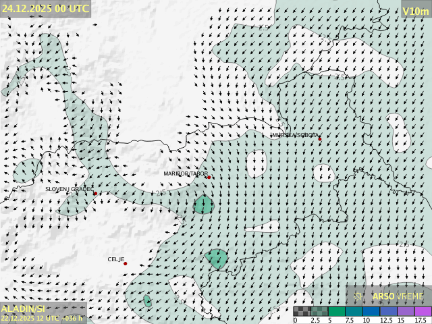Click the 22.12.2025 12 UTC +036 h label
This screenshot has height=324, width=432.
pos(42,318)
